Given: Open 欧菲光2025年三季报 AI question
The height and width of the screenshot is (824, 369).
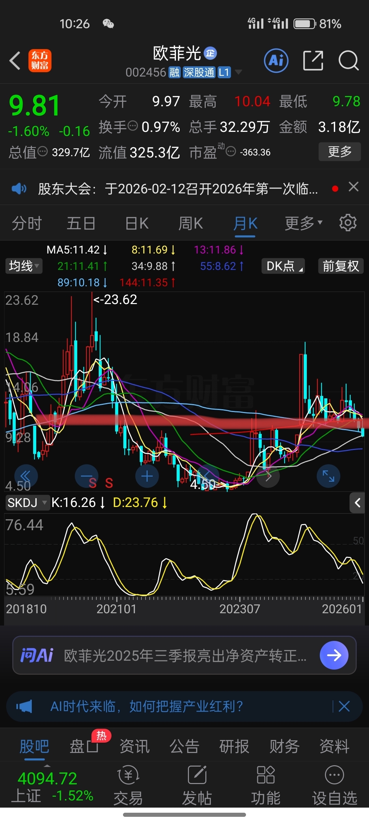Looking at the screenshot, I should 185,655.
